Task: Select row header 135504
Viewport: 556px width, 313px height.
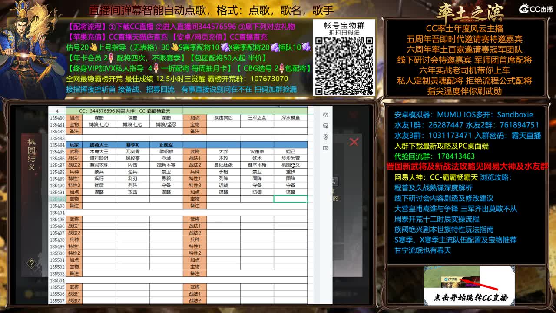Action: point(57,280)
